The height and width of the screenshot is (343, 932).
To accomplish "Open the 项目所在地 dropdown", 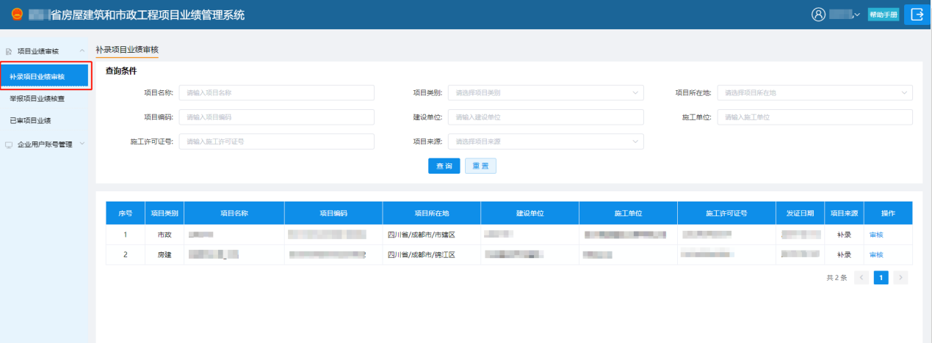I will tap(814, 92).
